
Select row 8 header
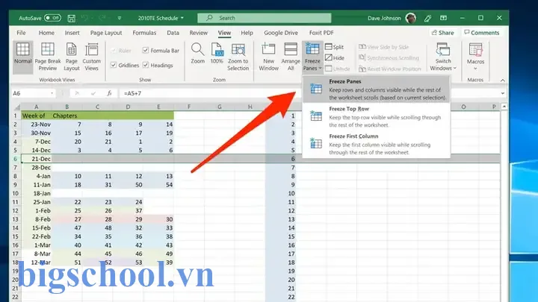15,176
